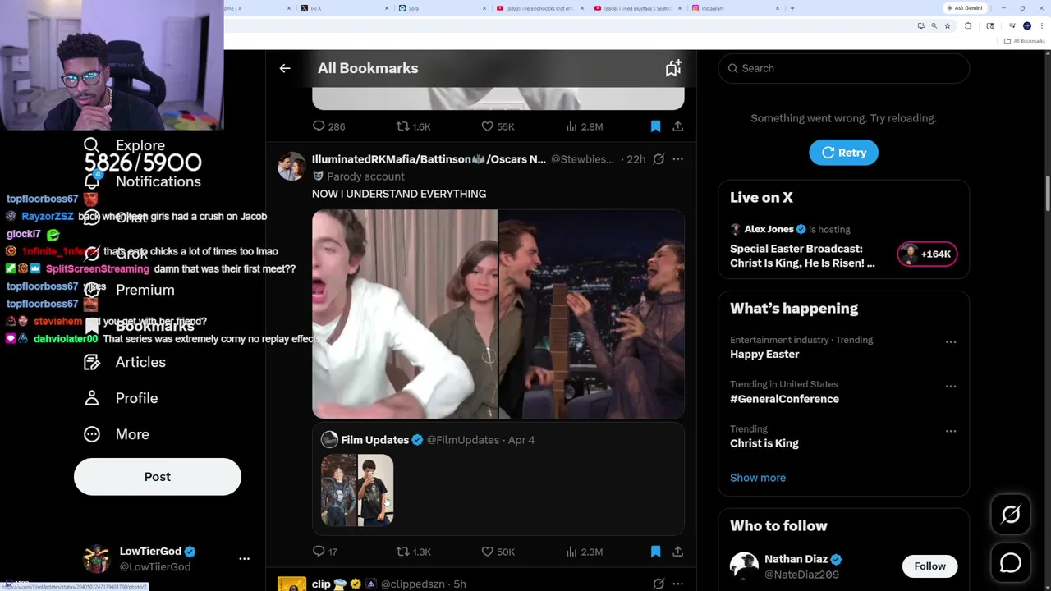Click the Ask Gemini button
Screen dimensions: 1051x591
tap(965, 8)
